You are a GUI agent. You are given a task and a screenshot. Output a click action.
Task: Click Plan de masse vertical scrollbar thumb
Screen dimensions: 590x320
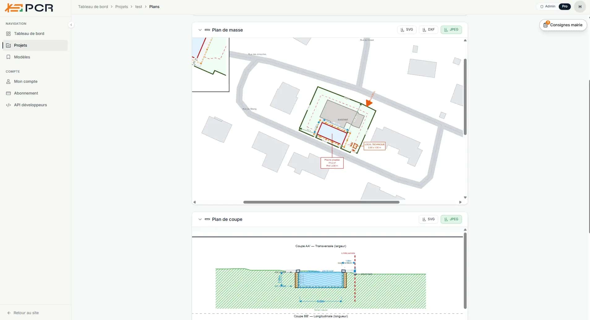click(x=465, y=97)
